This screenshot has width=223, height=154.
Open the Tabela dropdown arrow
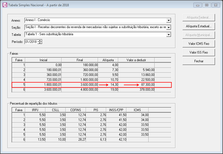click(169, 35)
